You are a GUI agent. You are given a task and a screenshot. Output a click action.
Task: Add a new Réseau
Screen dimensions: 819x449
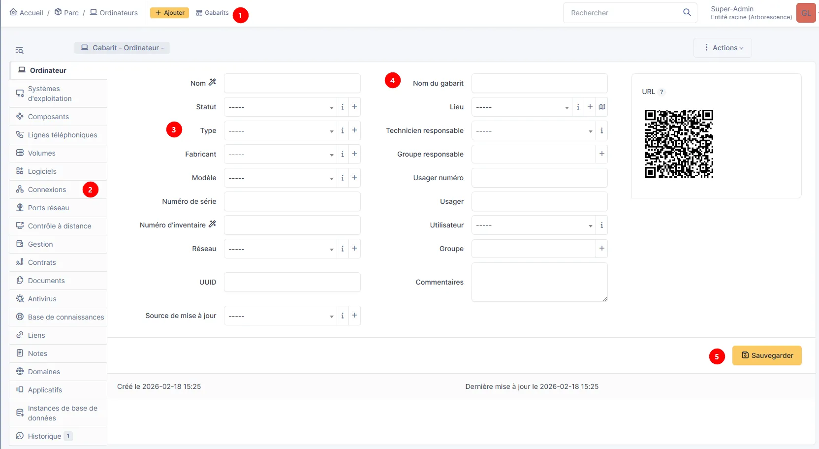coord(354,249)
